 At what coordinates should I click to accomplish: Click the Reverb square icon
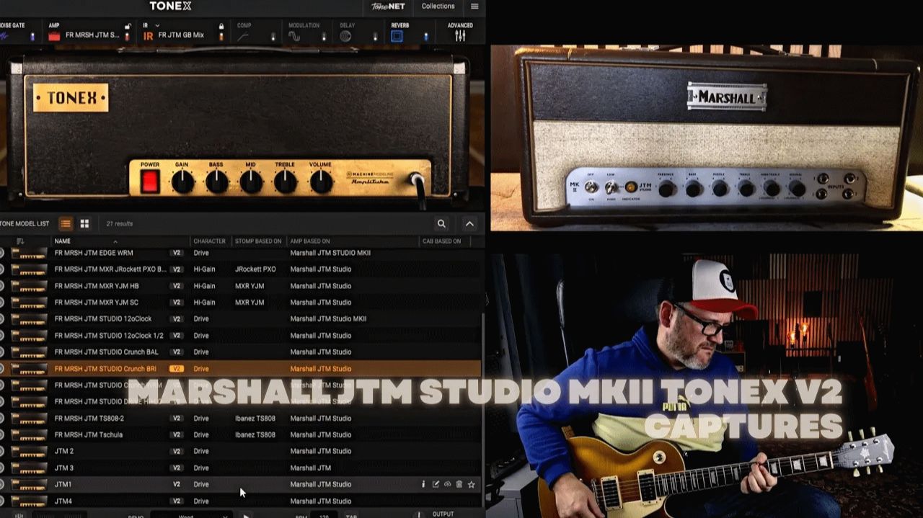pos(397,36)
